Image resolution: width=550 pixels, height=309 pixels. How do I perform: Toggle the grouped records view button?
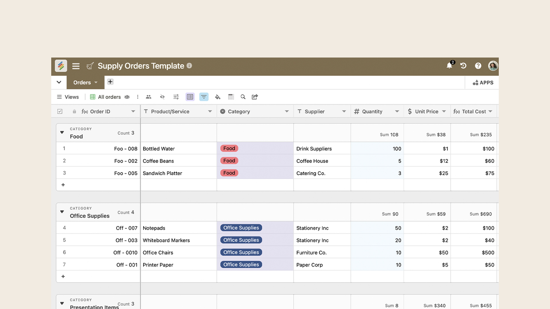tap(190, 97)
